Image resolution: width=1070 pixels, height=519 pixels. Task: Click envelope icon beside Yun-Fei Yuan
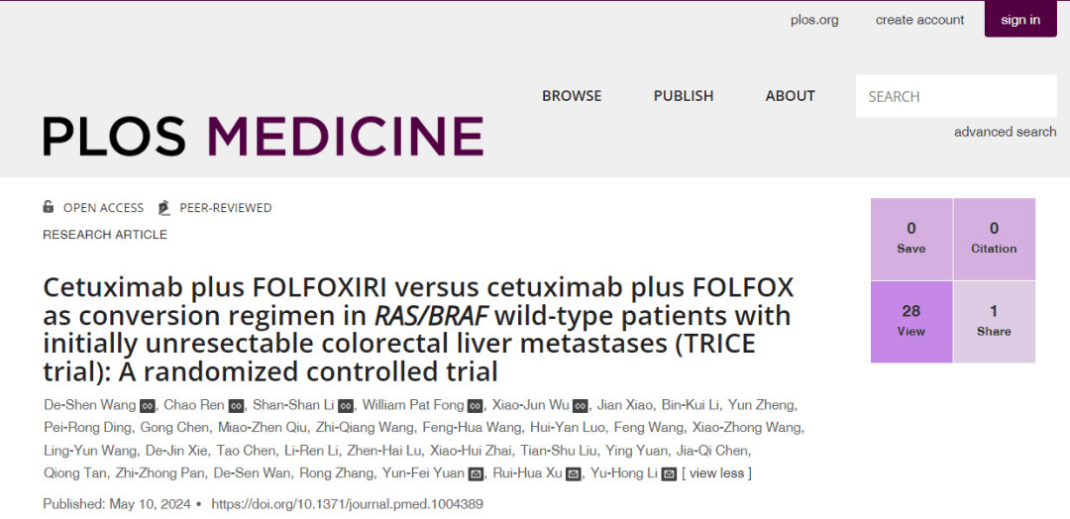tap(476, 473)
